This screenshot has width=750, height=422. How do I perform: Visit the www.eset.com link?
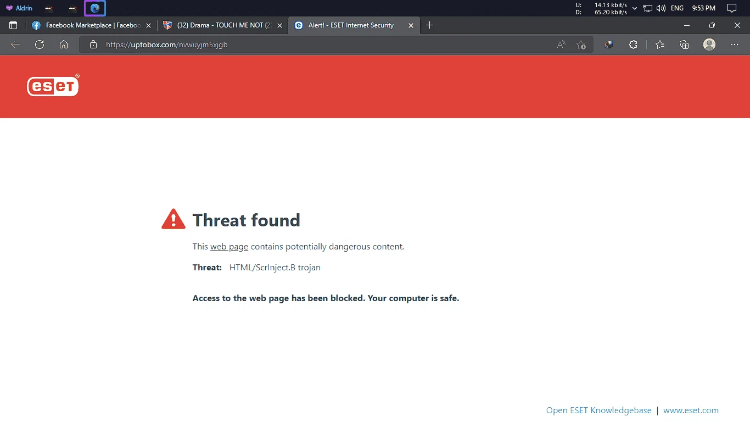pos(691,410)
